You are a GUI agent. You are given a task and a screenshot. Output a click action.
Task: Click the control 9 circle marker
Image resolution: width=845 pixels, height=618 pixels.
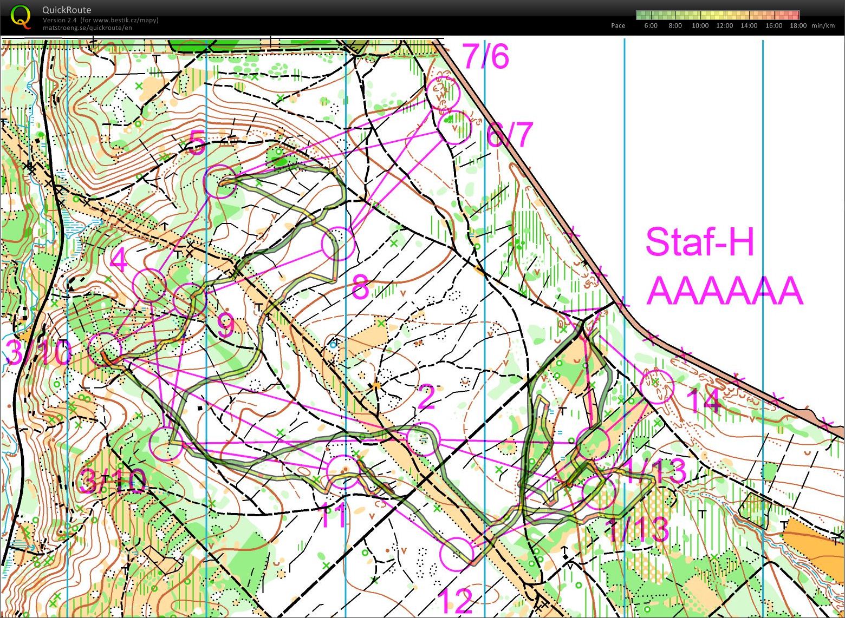(x=190, y=299)
